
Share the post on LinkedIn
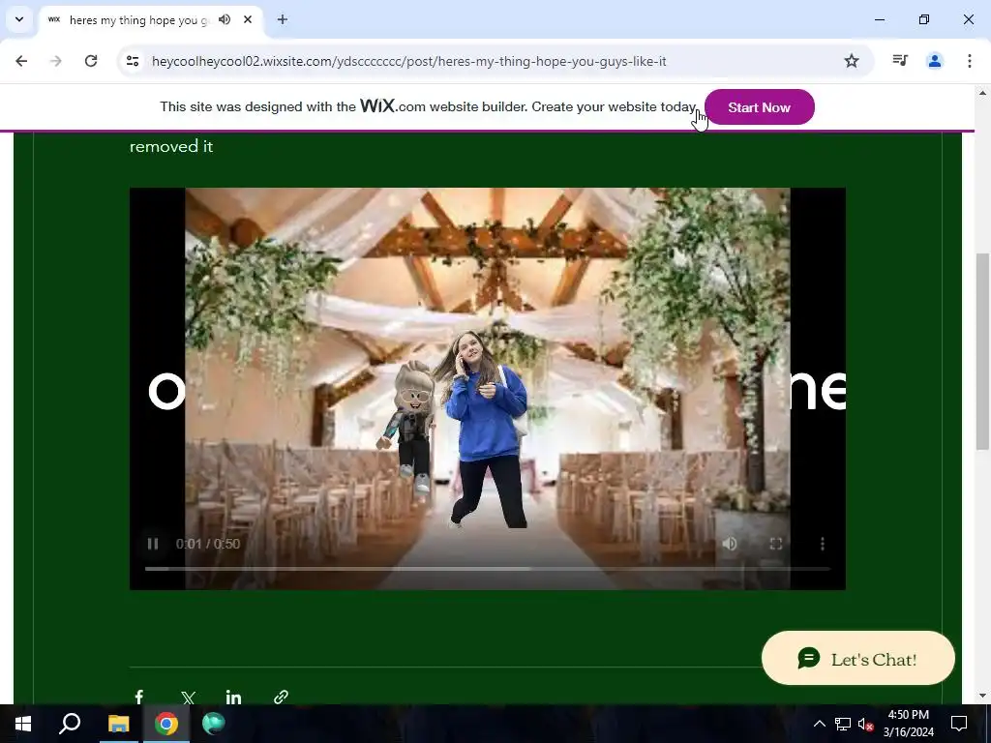click(234, 698)
